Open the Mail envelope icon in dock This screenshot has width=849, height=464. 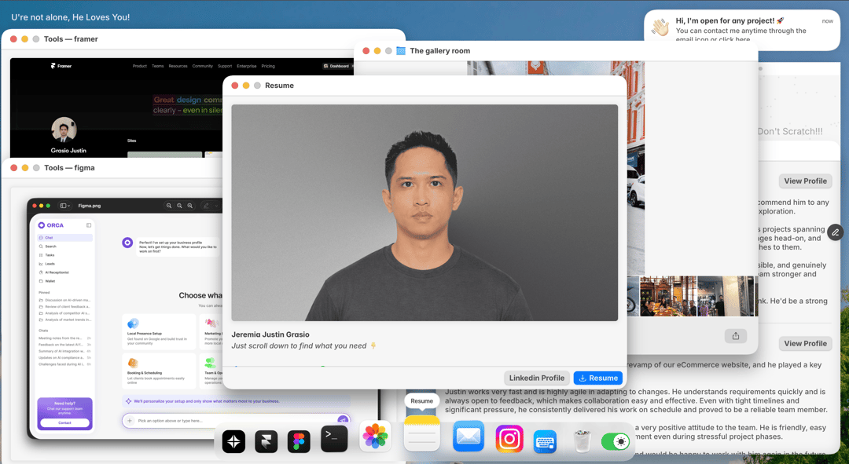tap(469, 437)
